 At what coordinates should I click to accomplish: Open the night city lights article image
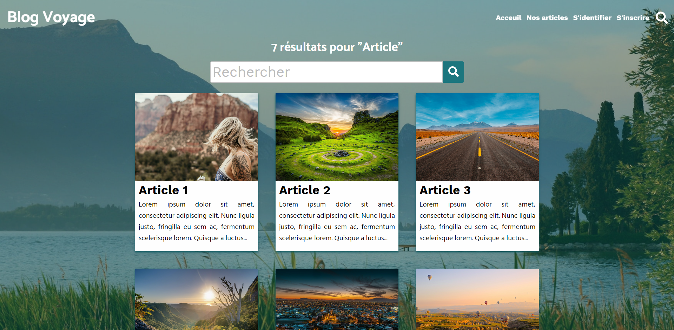pyautogui.click(x=337, y=299)
